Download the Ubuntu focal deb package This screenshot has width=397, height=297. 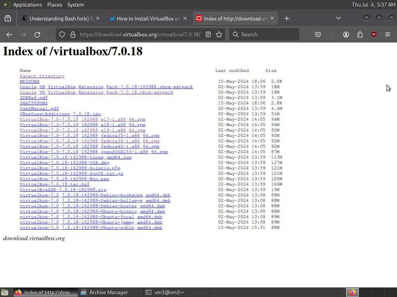click(x=91, y=217)
